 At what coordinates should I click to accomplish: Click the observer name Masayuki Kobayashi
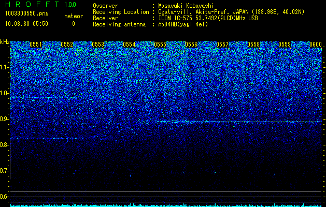[186, 6]
